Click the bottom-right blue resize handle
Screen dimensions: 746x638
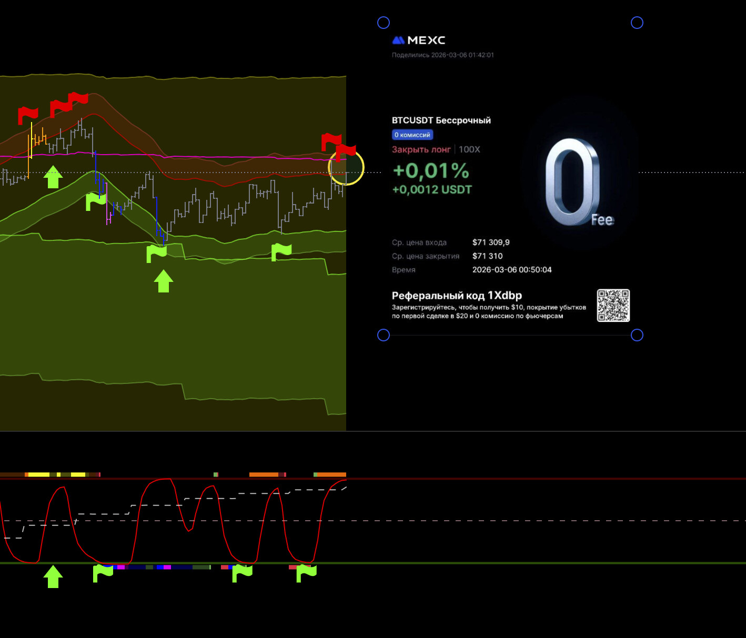pos(637,335)
